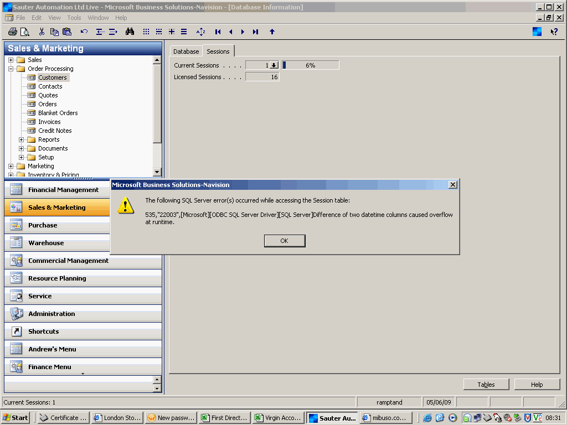Switch to Virgin Acco... Excel taskbar item
Screen dimensions: 567x425
tap(279, 418)
